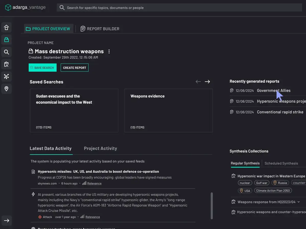Viewport: 306px width, 229px height.
Task: Click the network graph icon in the sidebar
Action: click(7, 76)
